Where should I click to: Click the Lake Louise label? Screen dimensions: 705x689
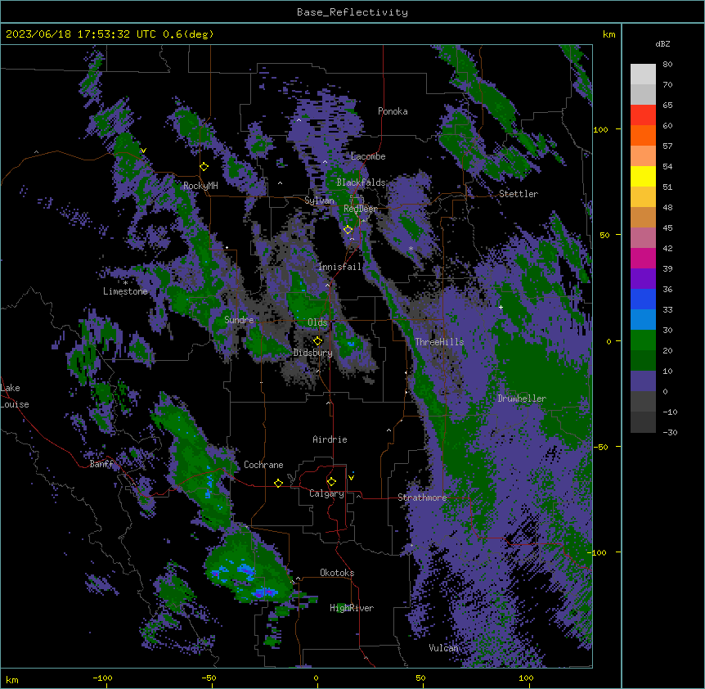[x=13, y=396]
